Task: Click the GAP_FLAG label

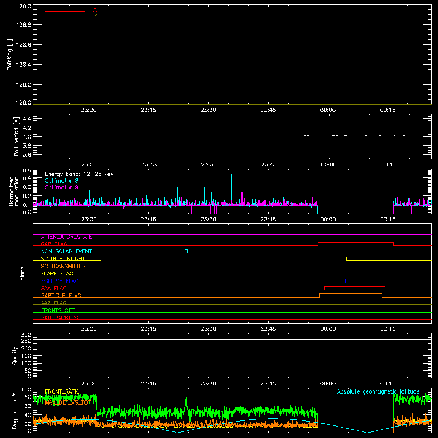Action: [x=54, y=244]
